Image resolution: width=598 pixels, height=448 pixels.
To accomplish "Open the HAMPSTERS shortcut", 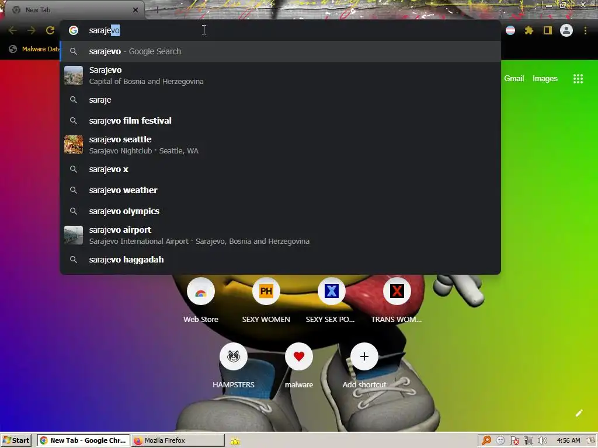I will [234, 366].
